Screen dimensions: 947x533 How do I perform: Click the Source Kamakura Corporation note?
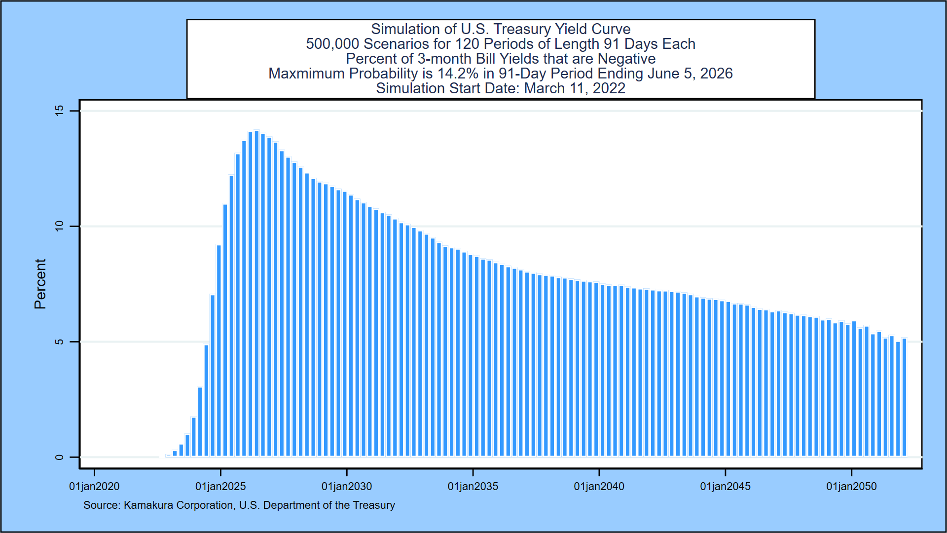tap(239, 505)
